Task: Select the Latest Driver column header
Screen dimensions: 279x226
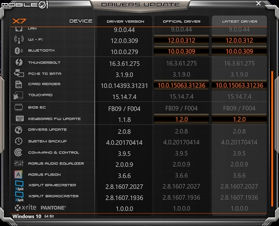Action: 240,22
